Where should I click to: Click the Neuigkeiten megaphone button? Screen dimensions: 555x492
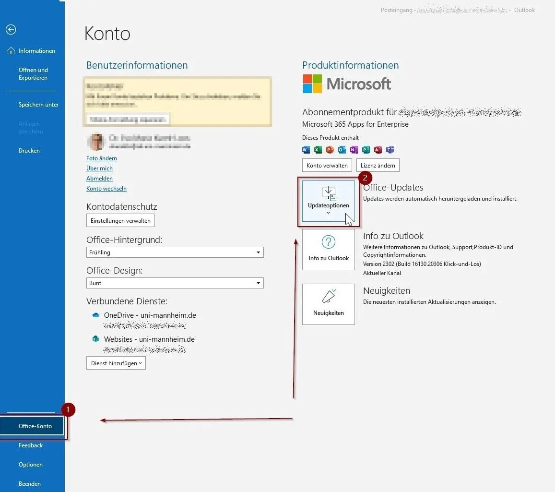point(329,304)
